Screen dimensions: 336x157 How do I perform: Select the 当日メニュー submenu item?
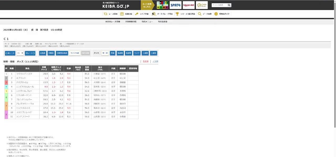click(147, 22)
